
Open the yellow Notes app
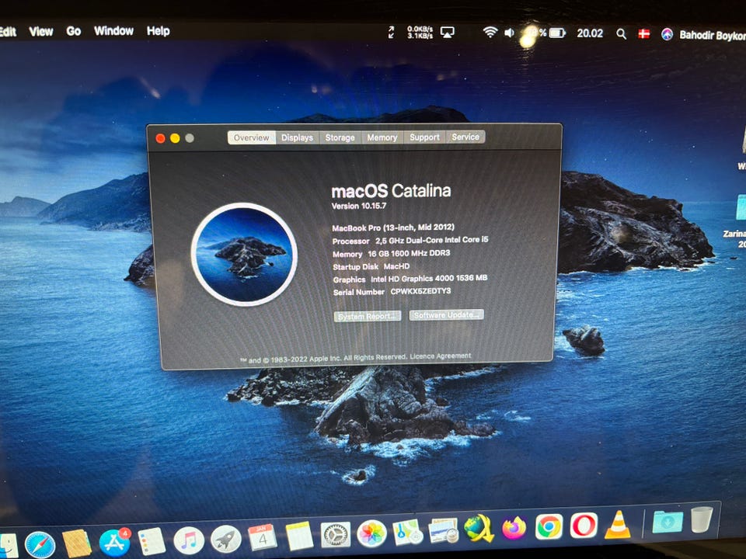tap(299, 536)
